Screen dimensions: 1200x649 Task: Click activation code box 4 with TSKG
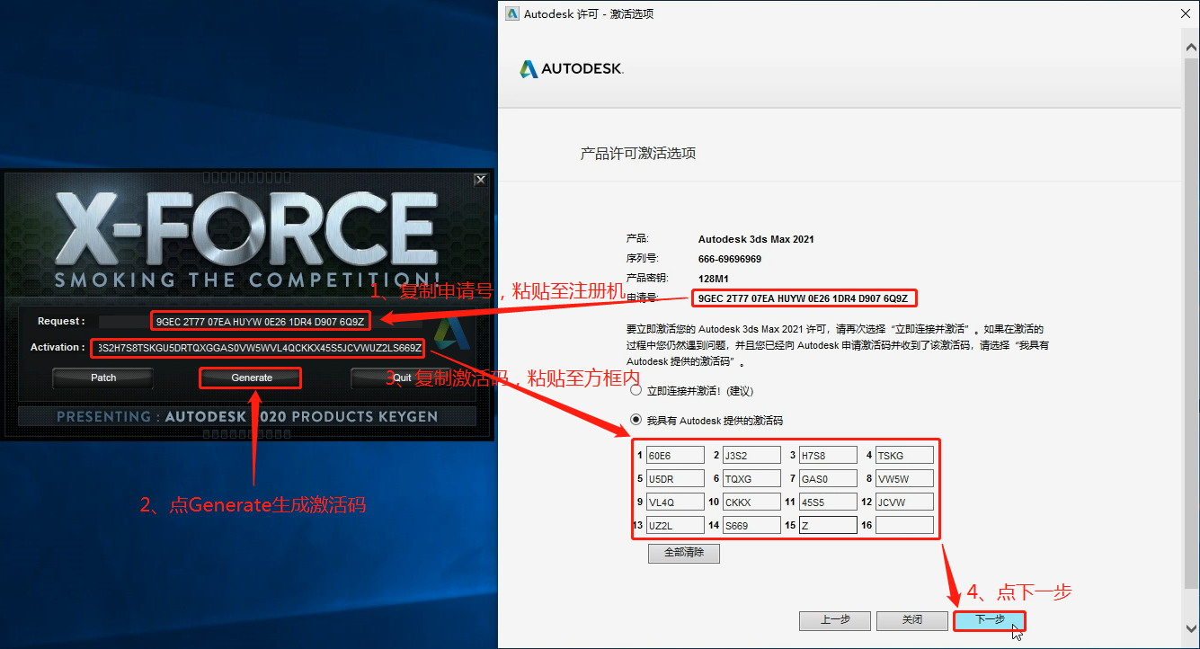904,456
